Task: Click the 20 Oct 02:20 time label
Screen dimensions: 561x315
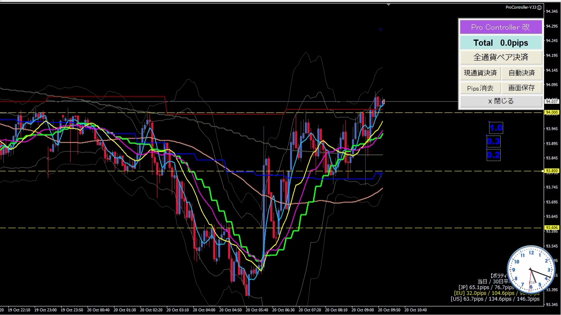Action: point(151,310)
